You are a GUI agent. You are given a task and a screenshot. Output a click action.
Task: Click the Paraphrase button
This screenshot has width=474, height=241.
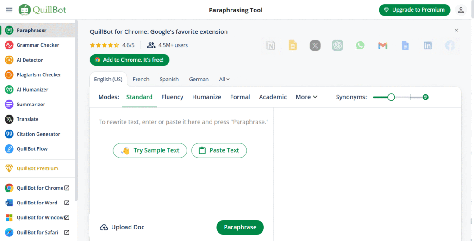pyautogui.click(x=240, y=227)
